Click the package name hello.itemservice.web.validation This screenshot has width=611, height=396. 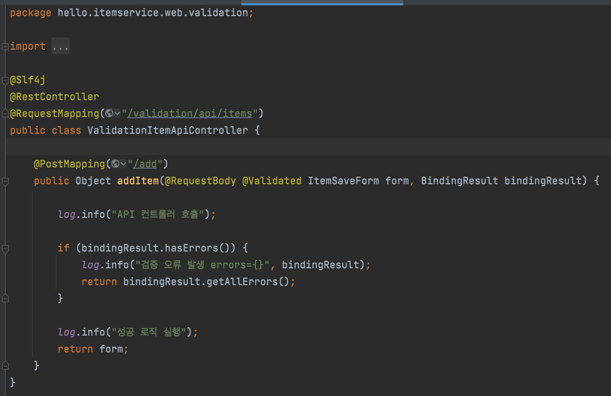[153, 13]
